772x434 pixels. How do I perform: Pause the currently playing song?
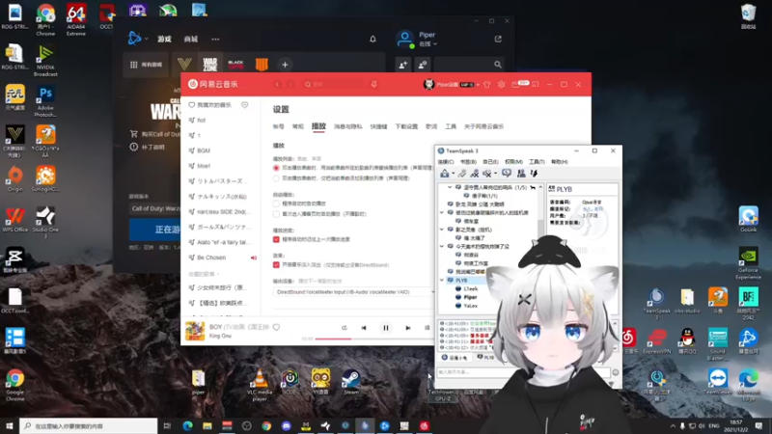386,328
